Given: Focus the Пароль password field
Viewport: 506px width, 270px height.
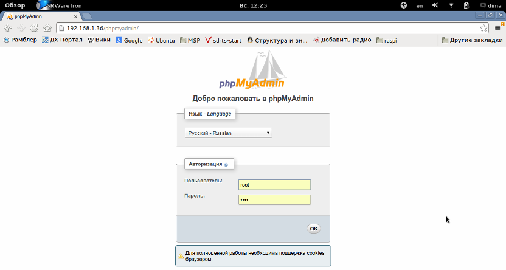Looking at the screenshot, I should pyautogui.click(x=275, y=199).
